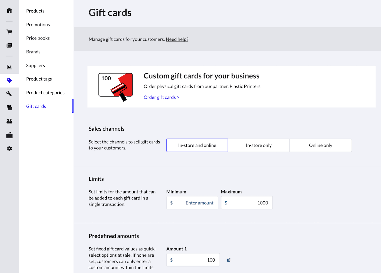Click the catalog price tag icon
Image resolution: width=381 pixels, height=273 pixels.
tap(10, 80)
